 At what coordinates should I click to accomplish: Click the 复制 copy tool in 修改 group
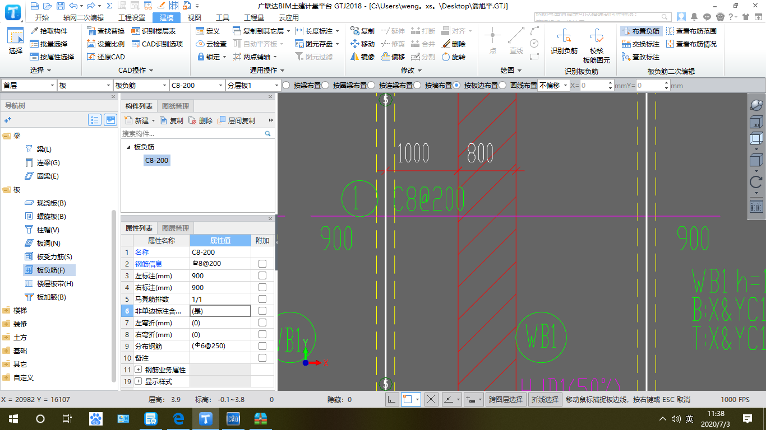(x=362, y=31)
